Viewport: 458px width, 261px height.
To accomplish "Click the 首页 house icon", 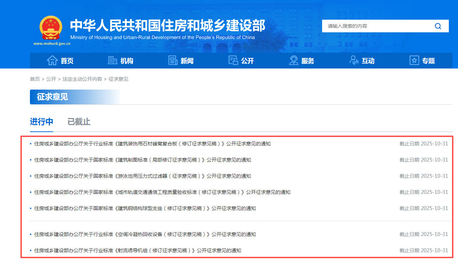I will pyautogui.click(x=52, y=60).
